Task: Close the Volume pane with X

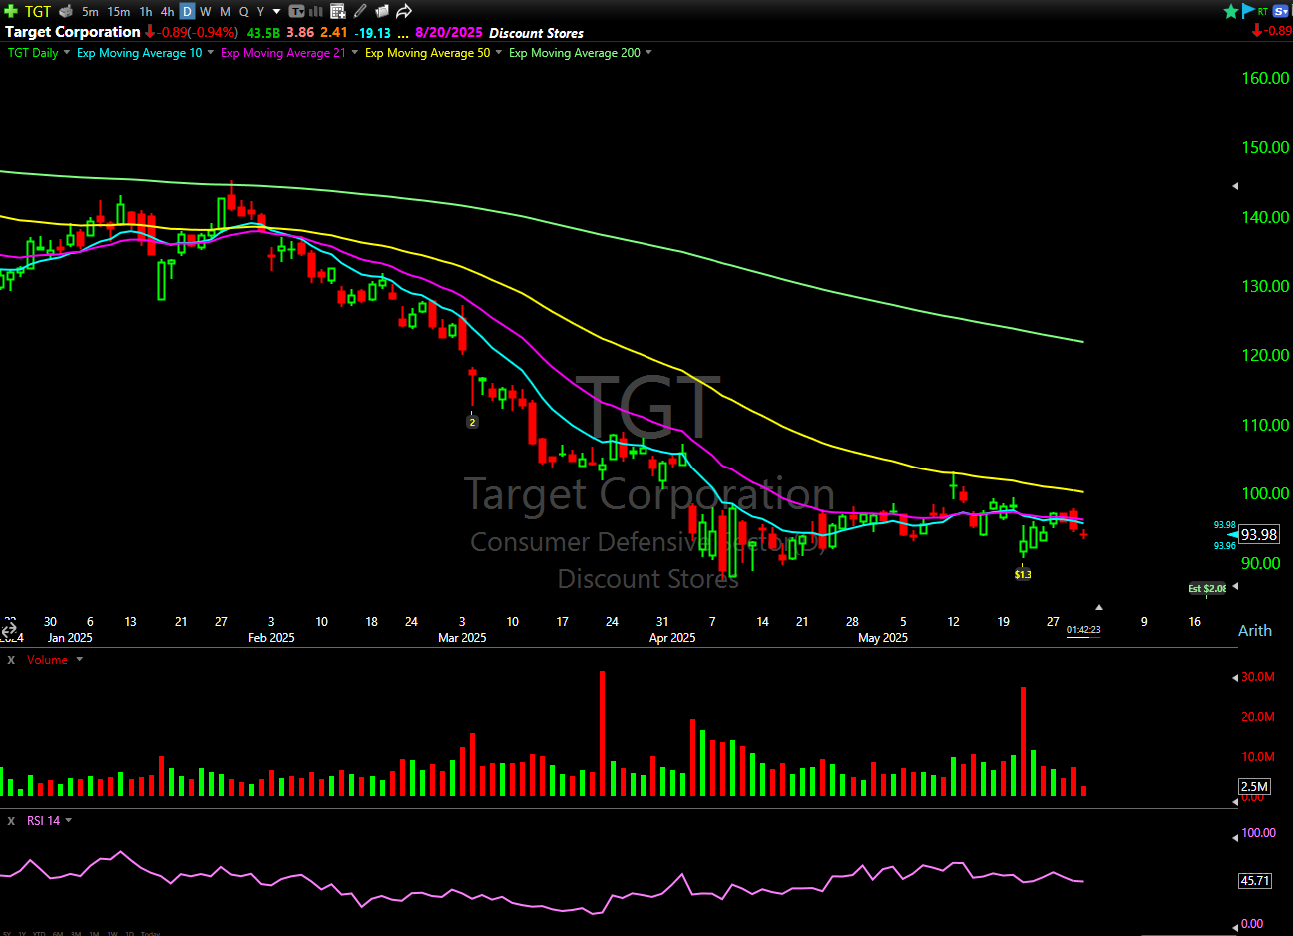Action: (11, 661)
